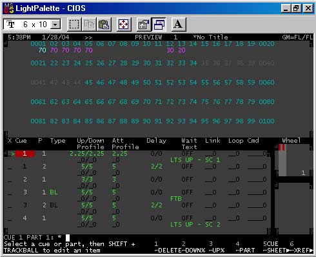The width and height of the screenshot is (316, 257).
Task: Open the Properties toolbar icon
Action: click(x=144, y=25)
